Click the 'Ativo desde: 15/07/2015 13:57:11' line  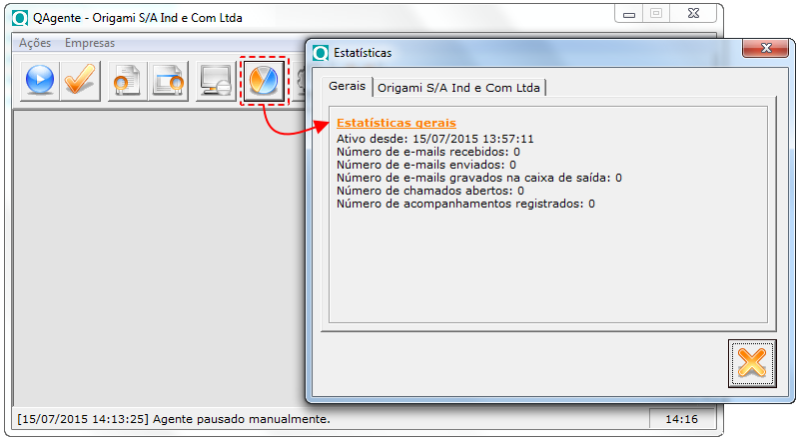click(435, 139)
